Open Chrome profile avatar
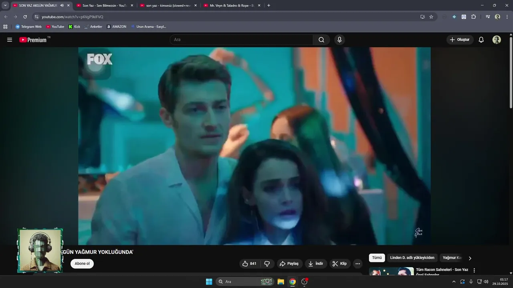Screen dimensions: 513x288 (497, 17)
